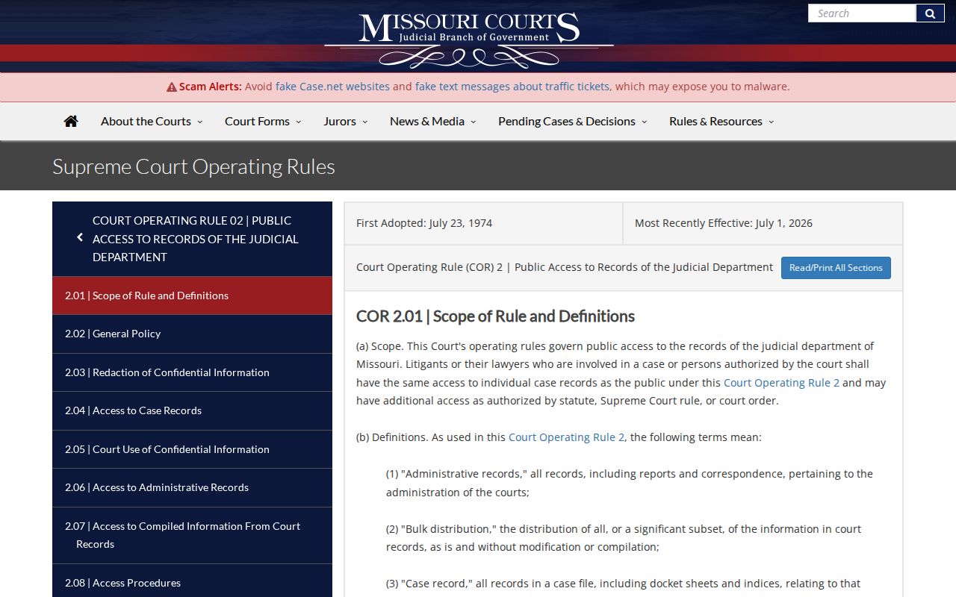This screenshot has height=597, width=956.
Task: Click the back chevron beside Court Operating Rule 02
Action: (80, 238)
